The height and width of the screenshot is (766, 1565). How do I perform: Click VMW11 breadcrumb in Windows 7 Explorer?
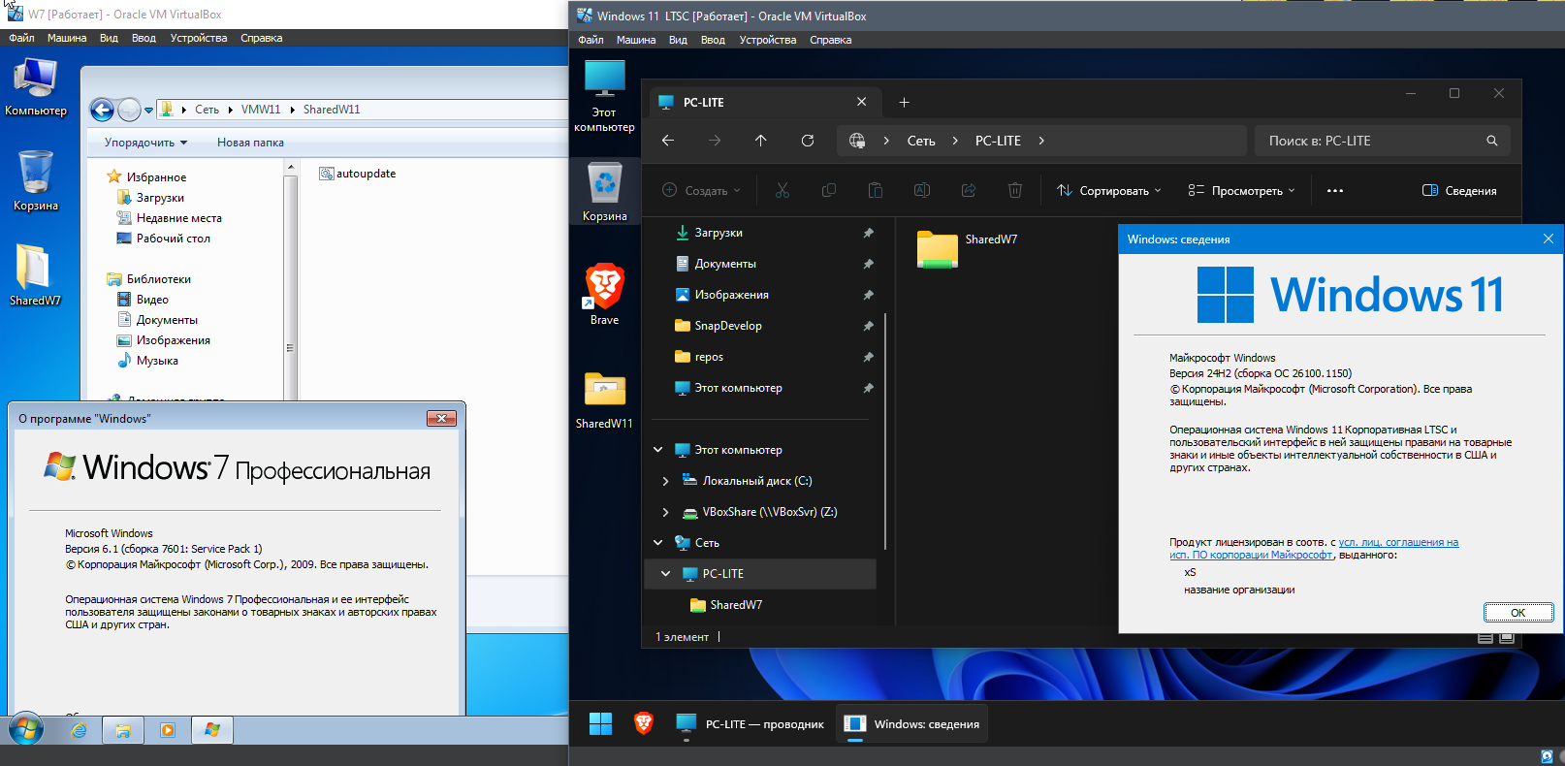pos(261,110)
